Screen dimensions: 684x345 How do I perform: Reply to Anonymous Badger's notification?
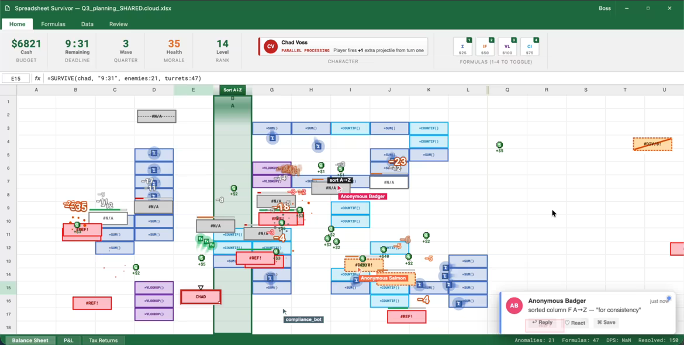point(542,322)
